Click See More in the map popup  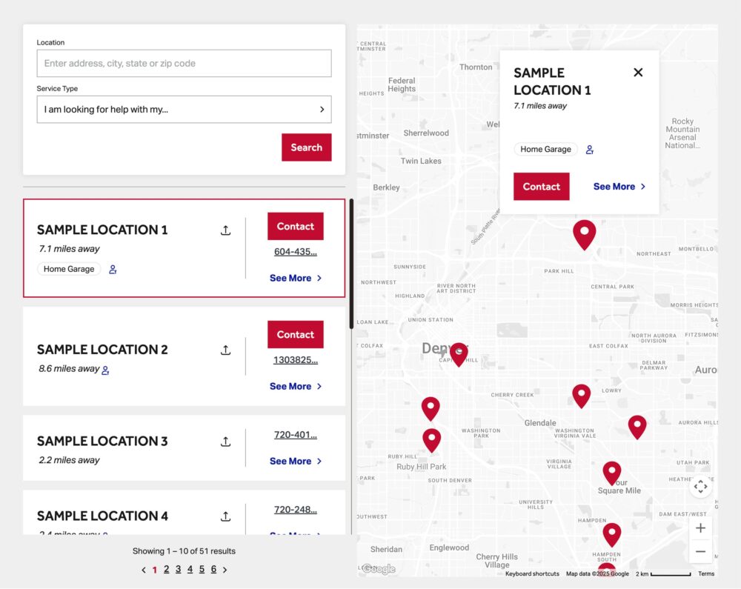tap(619, 187)
